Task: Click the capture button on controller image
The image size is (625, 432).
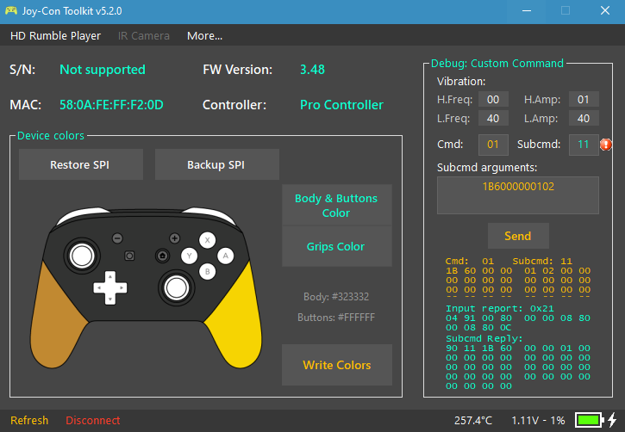Action: [x=129, y=256]
